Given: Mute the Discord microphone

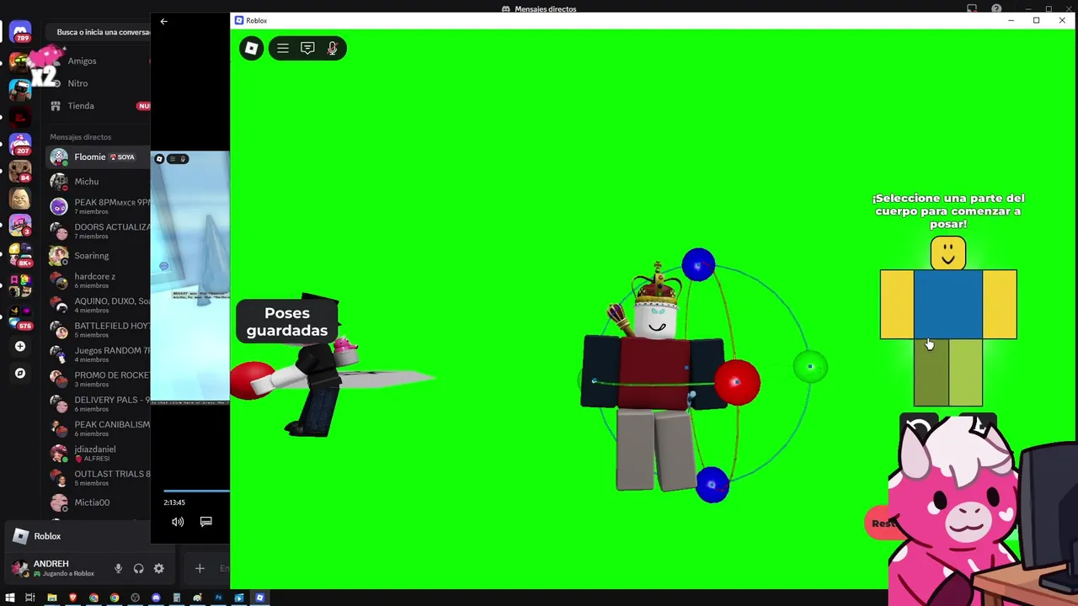Looking at the screenshot, I should point(118,569).
